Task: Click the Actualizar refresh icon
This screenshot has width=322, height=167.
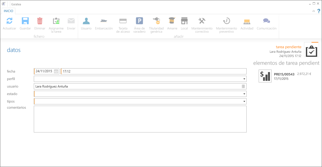Action: click(x=9, y=21)
